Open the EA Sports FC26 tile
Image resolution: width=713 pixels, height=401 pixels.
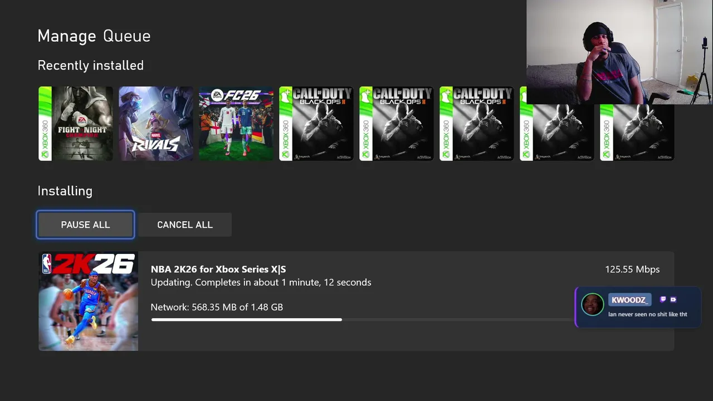point(236,124)
